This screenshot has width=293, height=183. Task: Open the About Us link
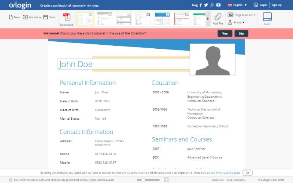pyautogui.click(x=218, y=180)
